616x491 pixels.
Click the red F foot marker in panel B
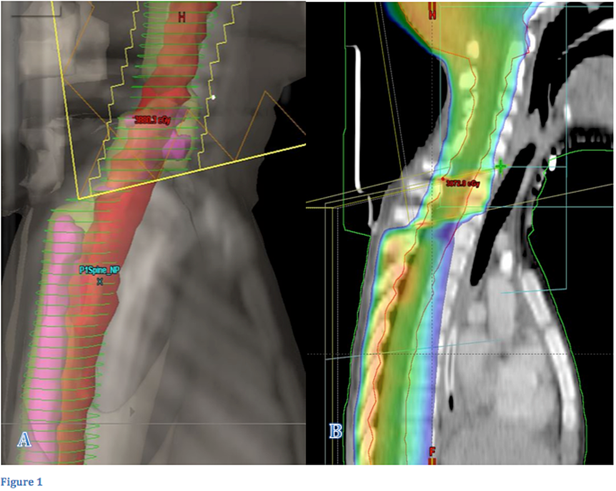pyautogui.click(x=432, y=451)
